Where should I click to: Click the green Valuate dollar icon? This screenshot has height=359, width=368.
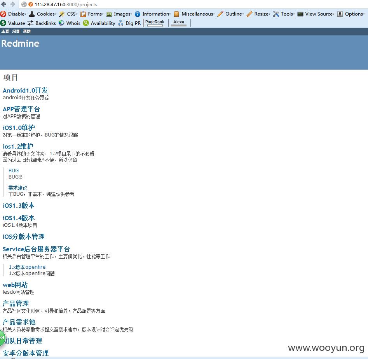[x=3, y=23]
